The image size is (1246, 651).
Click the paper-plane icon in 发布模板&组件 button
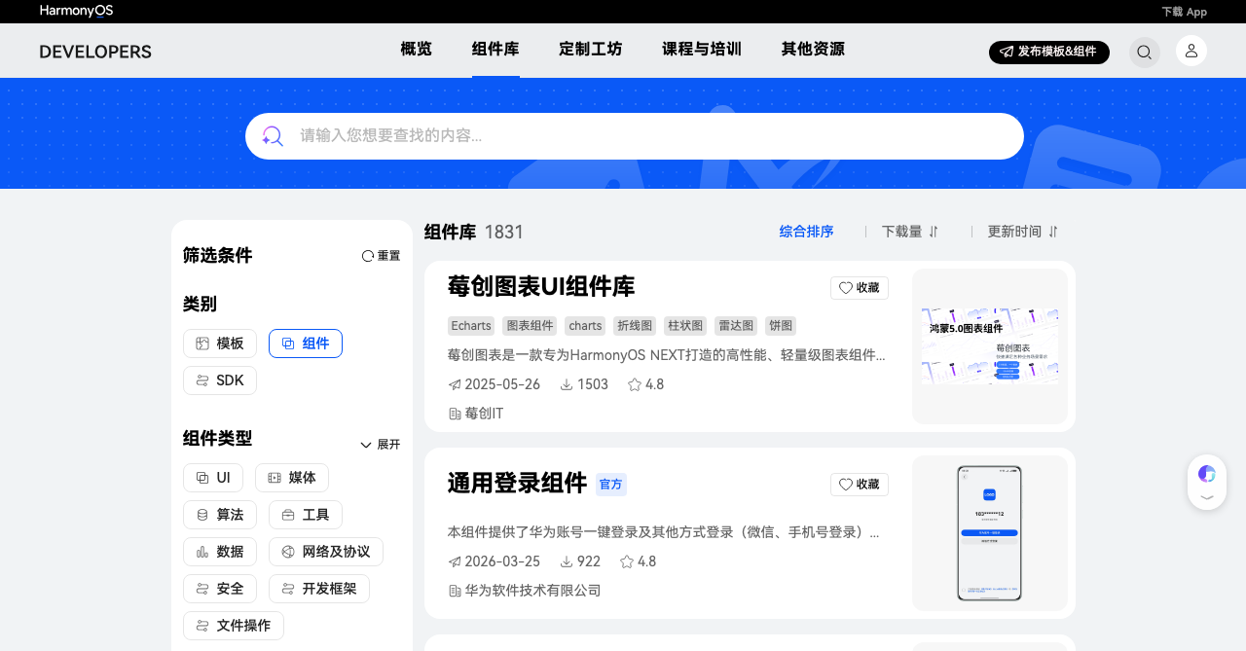click(1008, 53)
